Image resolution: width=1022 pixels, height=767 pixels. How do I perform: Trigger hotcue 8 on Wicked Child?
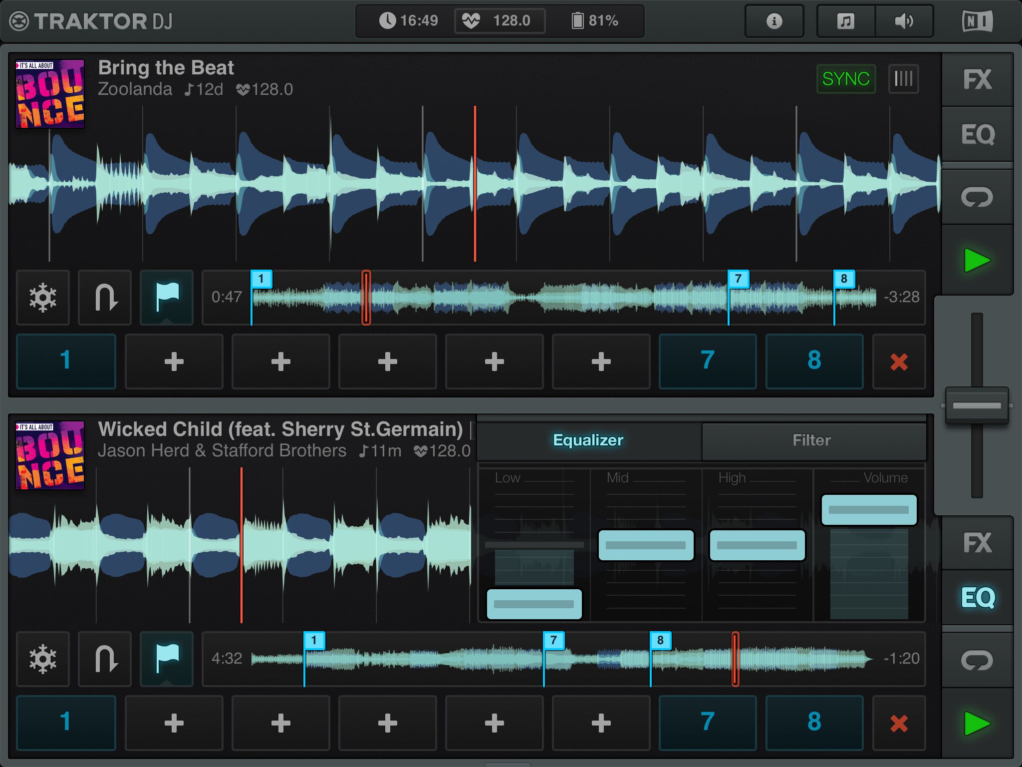[x=814, y=723]
